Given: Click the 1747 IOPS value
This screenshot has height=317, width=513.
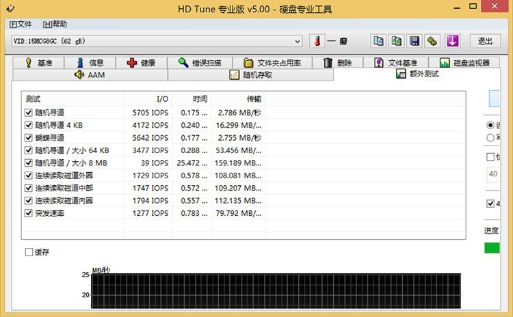Looking at the screenshot, I should point(150,188).
